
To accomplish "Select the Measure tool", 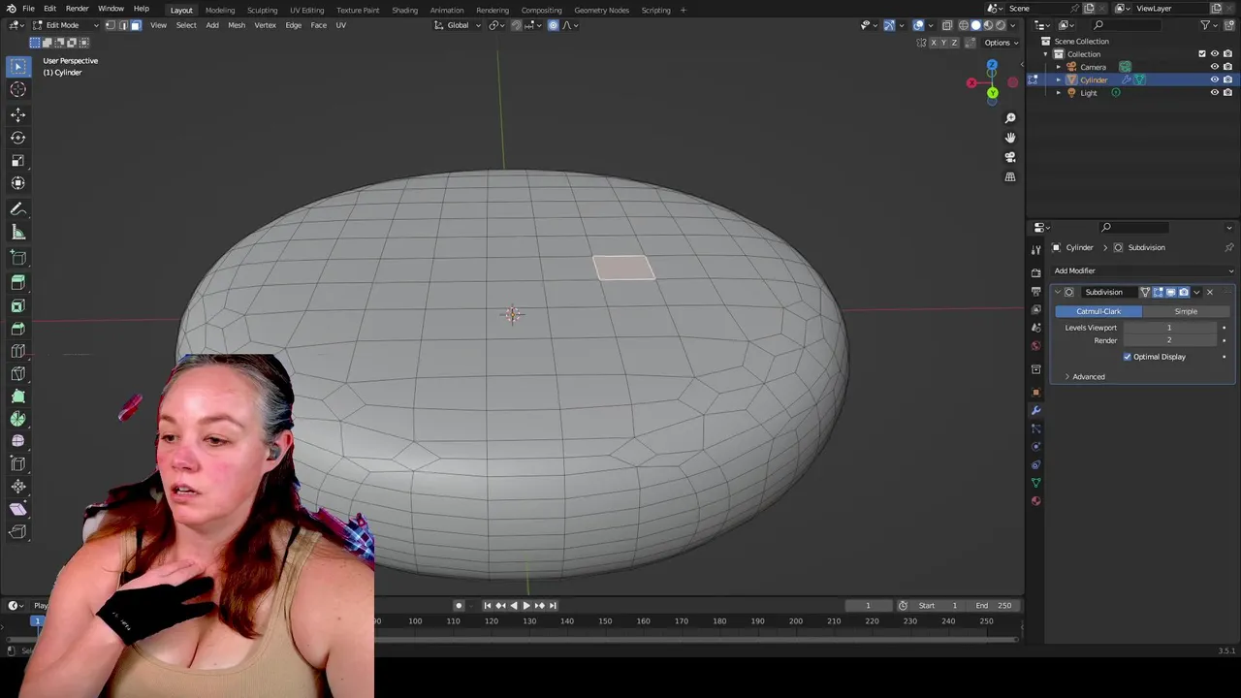I will 17,233.
